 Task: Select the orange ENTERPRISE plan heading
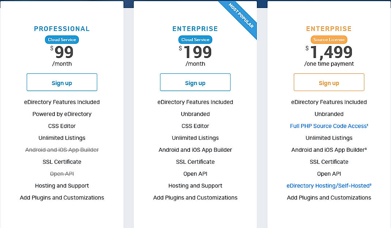point(329,28)
